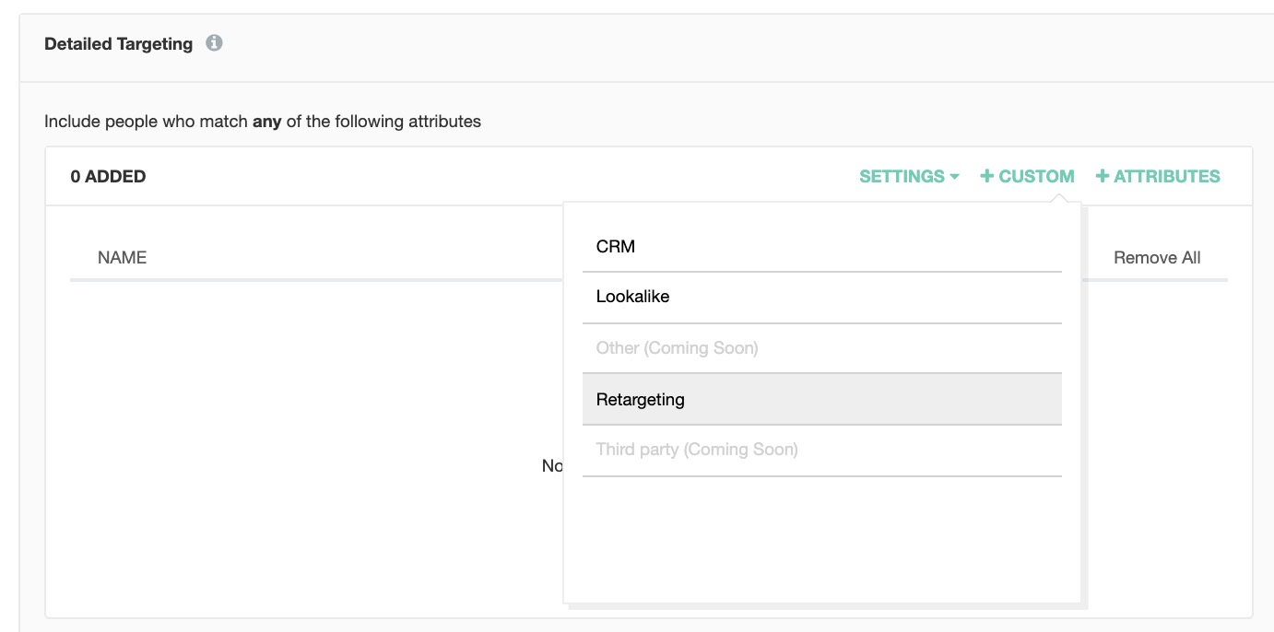Click the disabled Other (Coming Soon) entry
1274x632 pixels.
coord(677,348)
